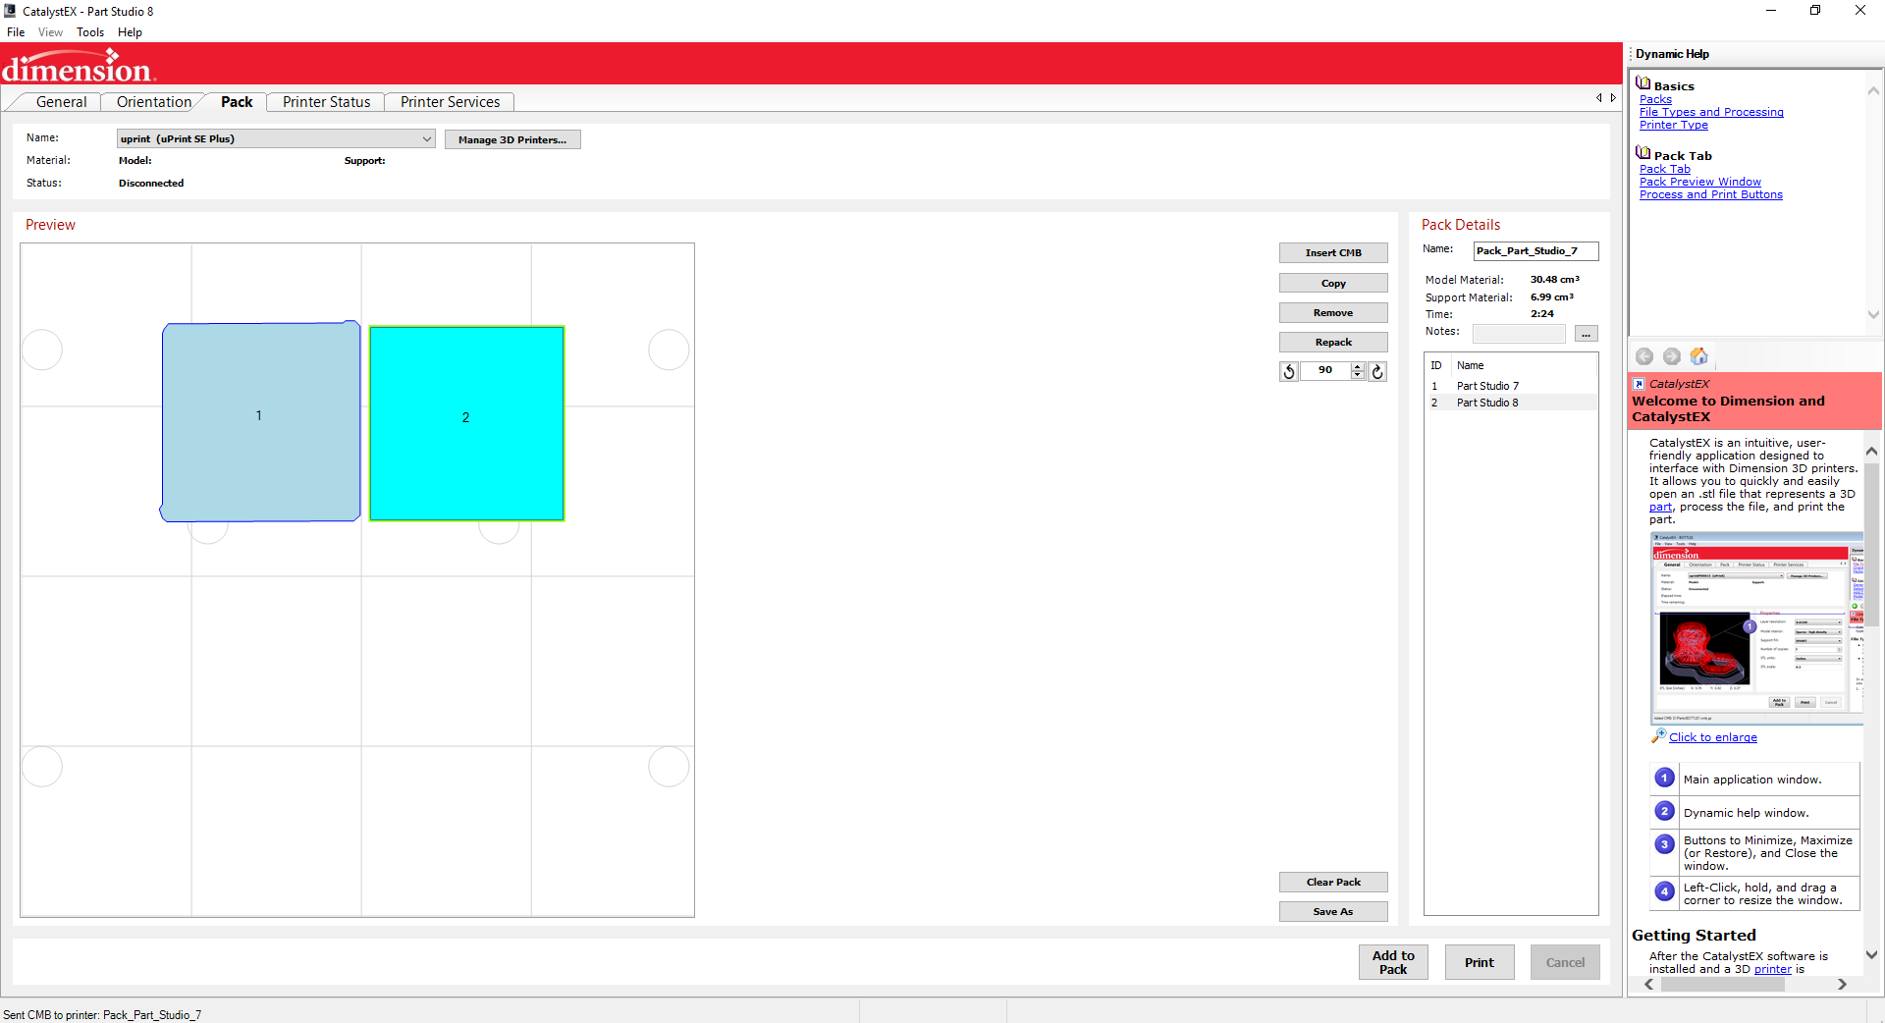Click the Click to enlarge link
The height and width of the screenshot is (1023, 1885).
tap(1713, 737)
